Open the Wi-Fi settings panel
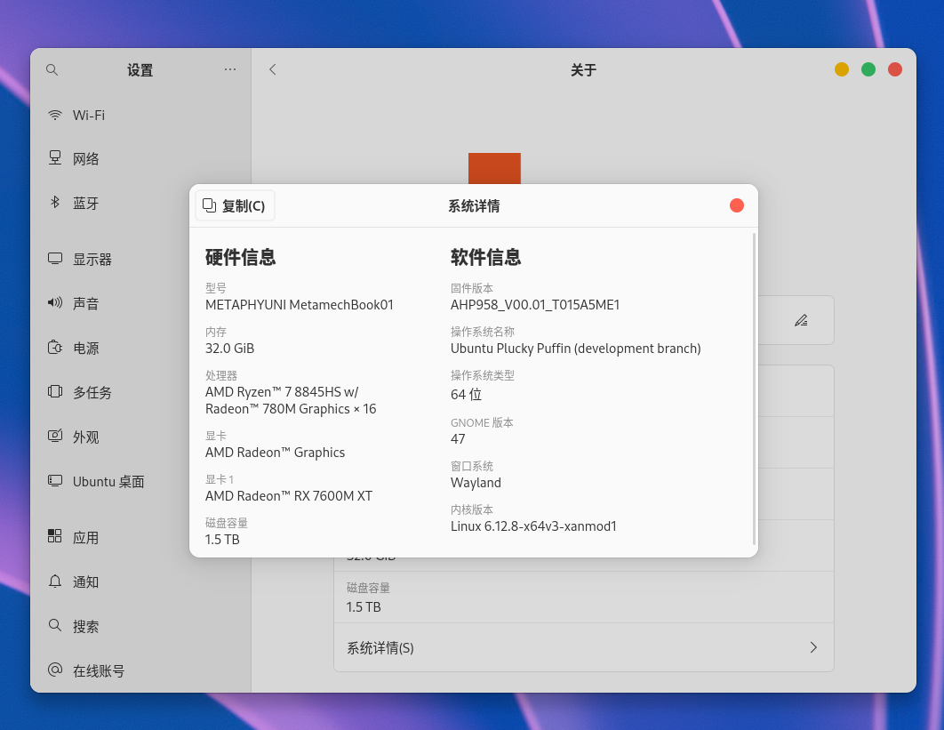 [140, 115]
